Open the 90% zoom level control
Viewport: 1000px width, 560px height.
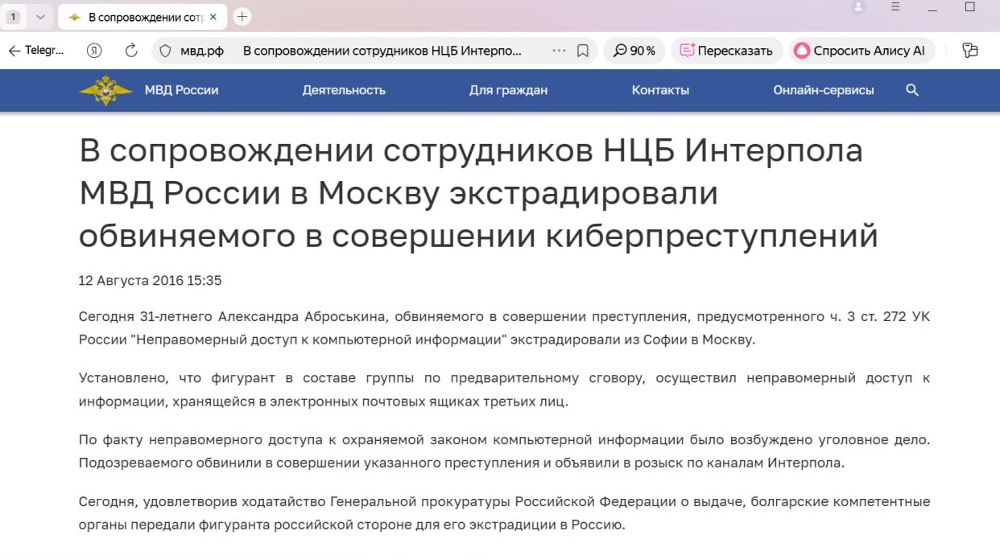tap(634, 51)
